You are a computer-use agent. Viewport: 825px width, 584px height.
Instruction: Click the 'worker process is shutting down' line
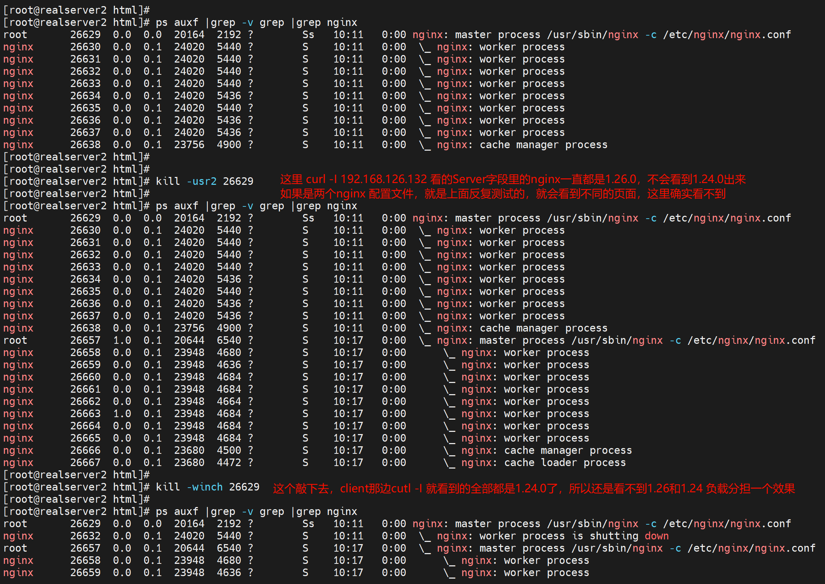pos(574,536)
